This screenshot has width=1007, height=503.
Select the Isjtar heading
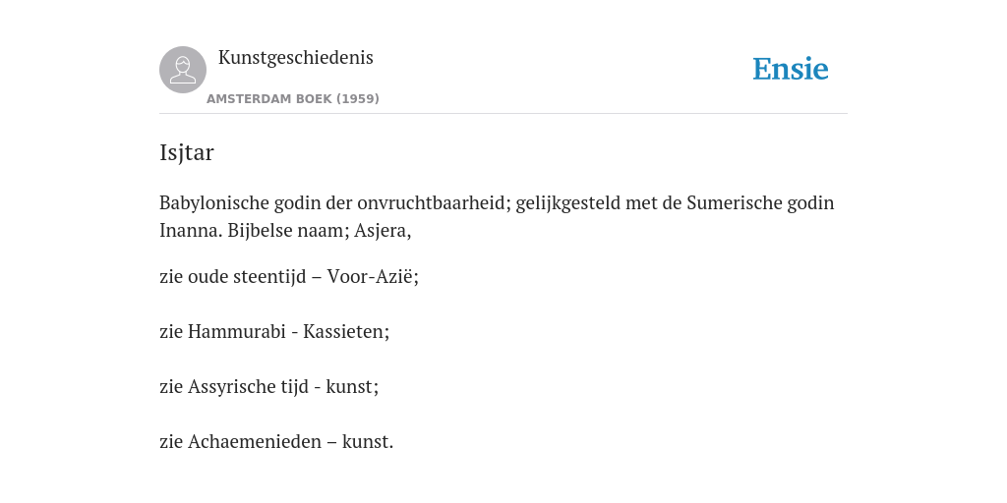pos(186,152)
